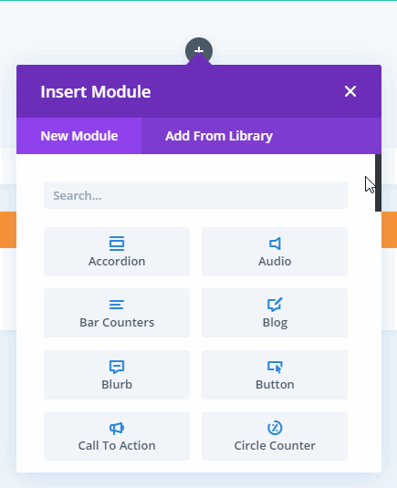The width and height of the screenshot is (397, 488).
Task: Choose the Call To Action megaphone icon
Action: [x=117, y=428]
